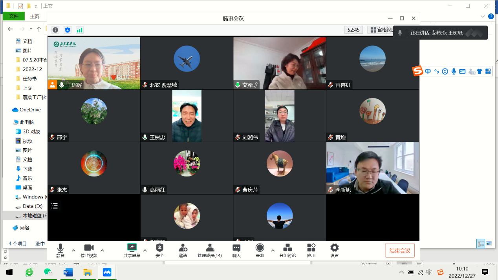498x280 pixels.
Task: Expand recording options arrow beside 录制
Action: [273, 250]
